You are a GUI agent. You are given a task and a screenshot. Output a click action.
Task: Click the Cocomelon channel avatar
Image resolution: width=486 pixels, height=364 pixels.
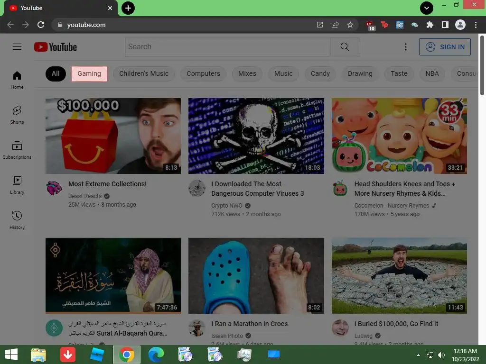pos(340,188)
